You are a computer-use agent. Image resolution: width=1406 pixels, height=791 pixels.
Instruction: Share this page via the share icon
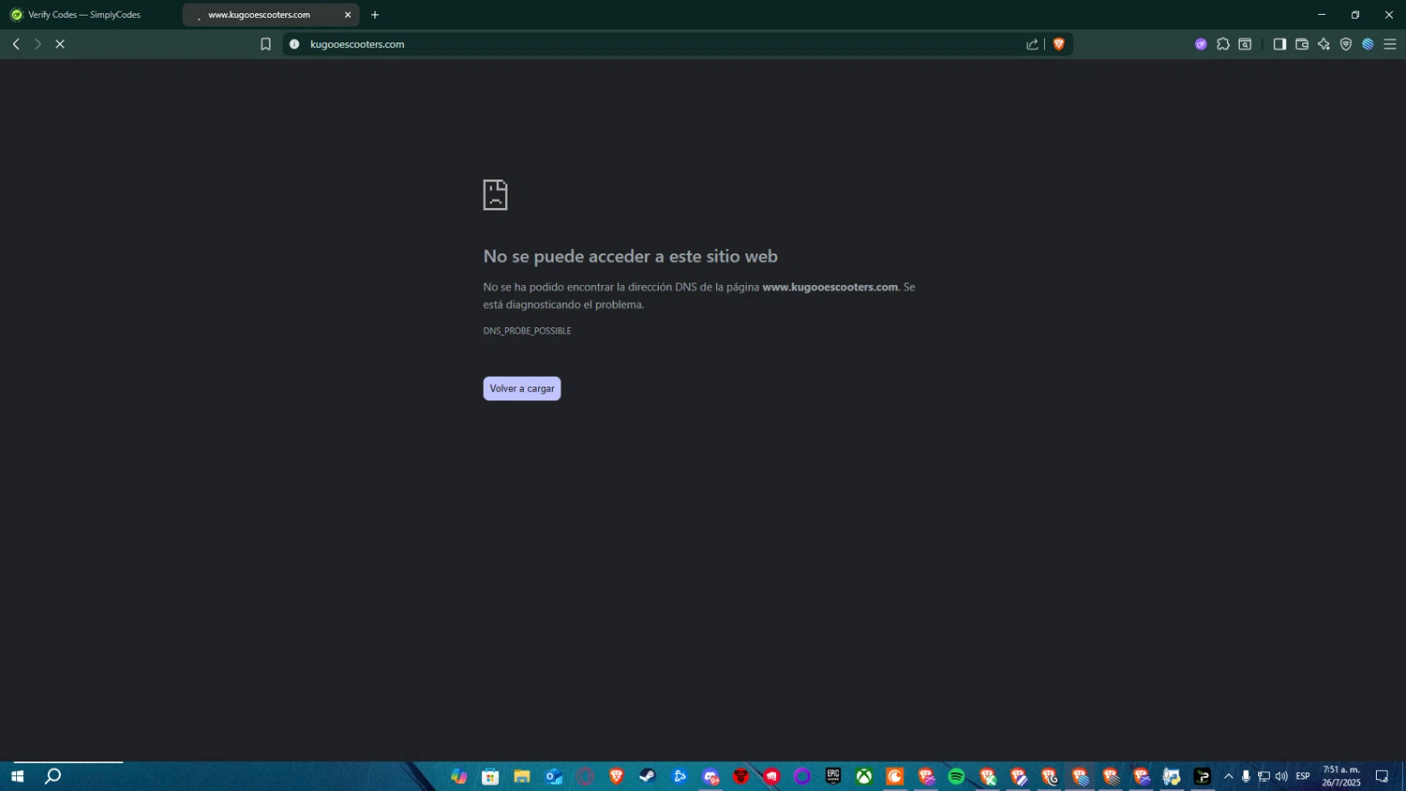tap(1032, 44)
